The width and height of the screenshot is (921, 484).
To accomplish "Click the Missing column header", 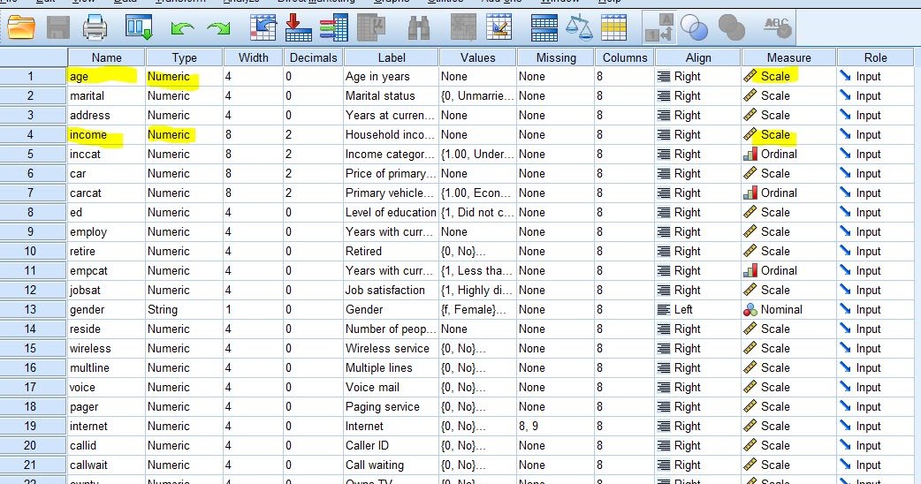I will point(556,57).
